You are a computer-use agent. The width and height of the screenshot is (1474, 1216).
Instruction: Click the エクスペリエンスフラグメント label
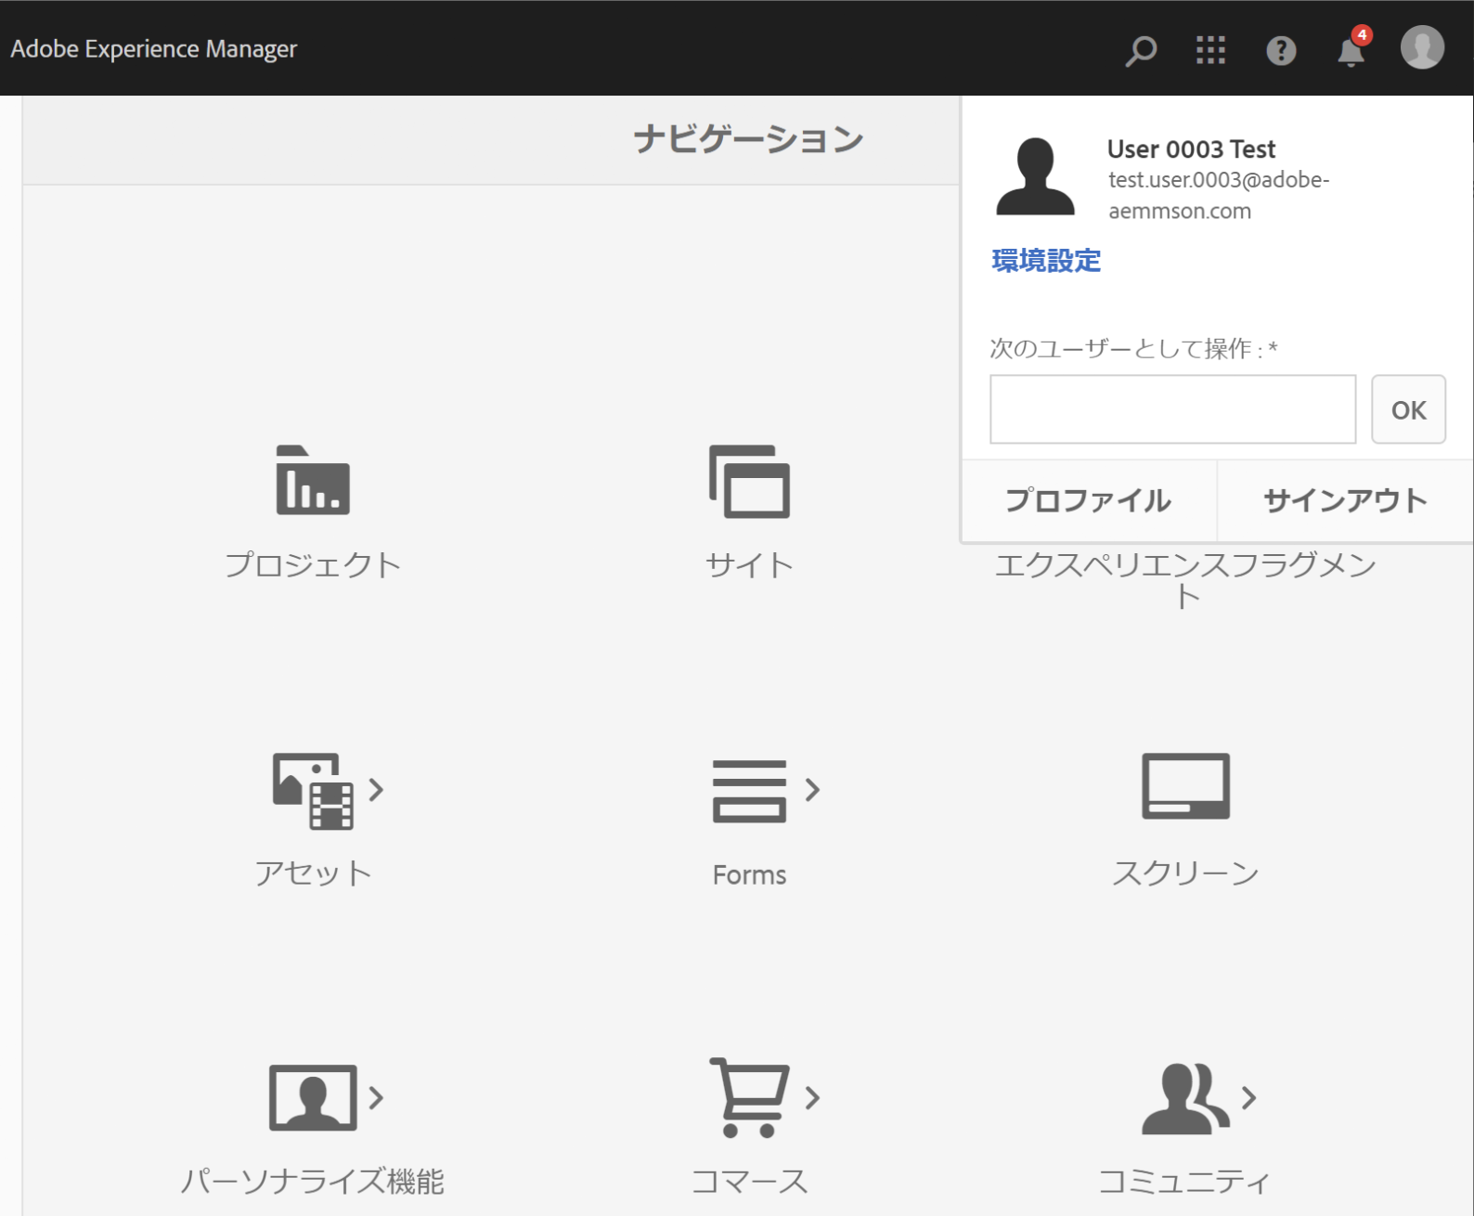[x=1185, y=579]
